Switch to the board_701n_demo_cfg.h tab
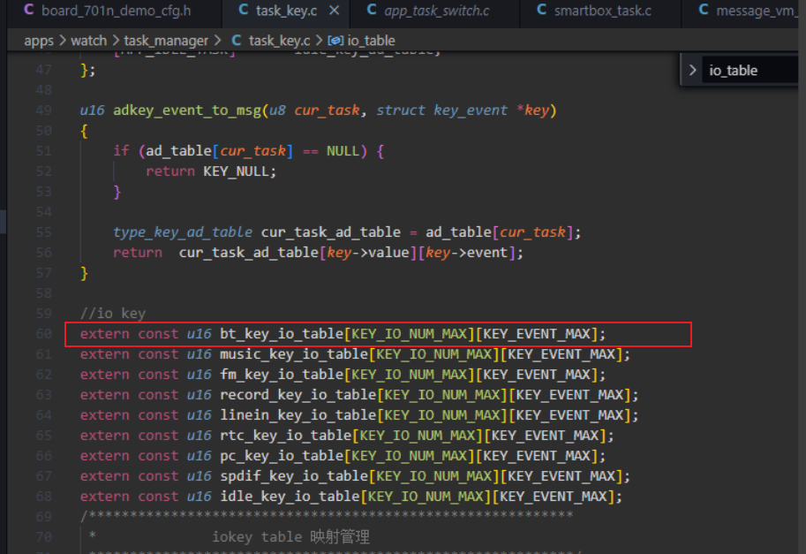This screenshot has height=554, width=806. pyautogui.click(x=114, y=11)
